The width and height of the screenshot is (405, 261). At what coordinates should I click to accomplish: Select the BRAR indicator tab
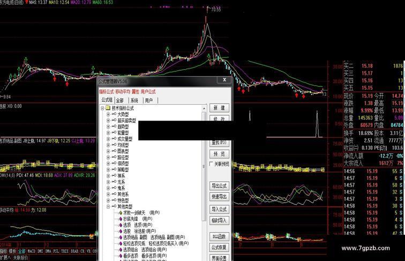pyautogui.click(x=74, y=251)
